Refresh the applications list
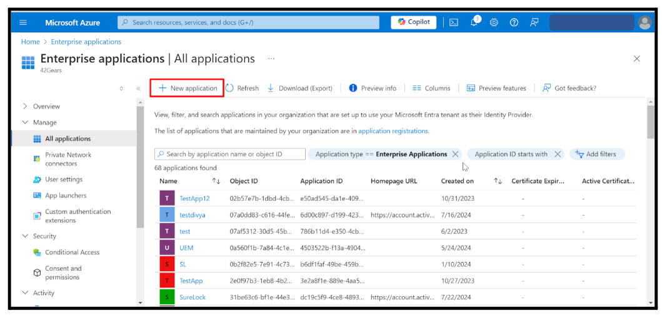The width and height of the screenshot is (662, 315). 241,88
